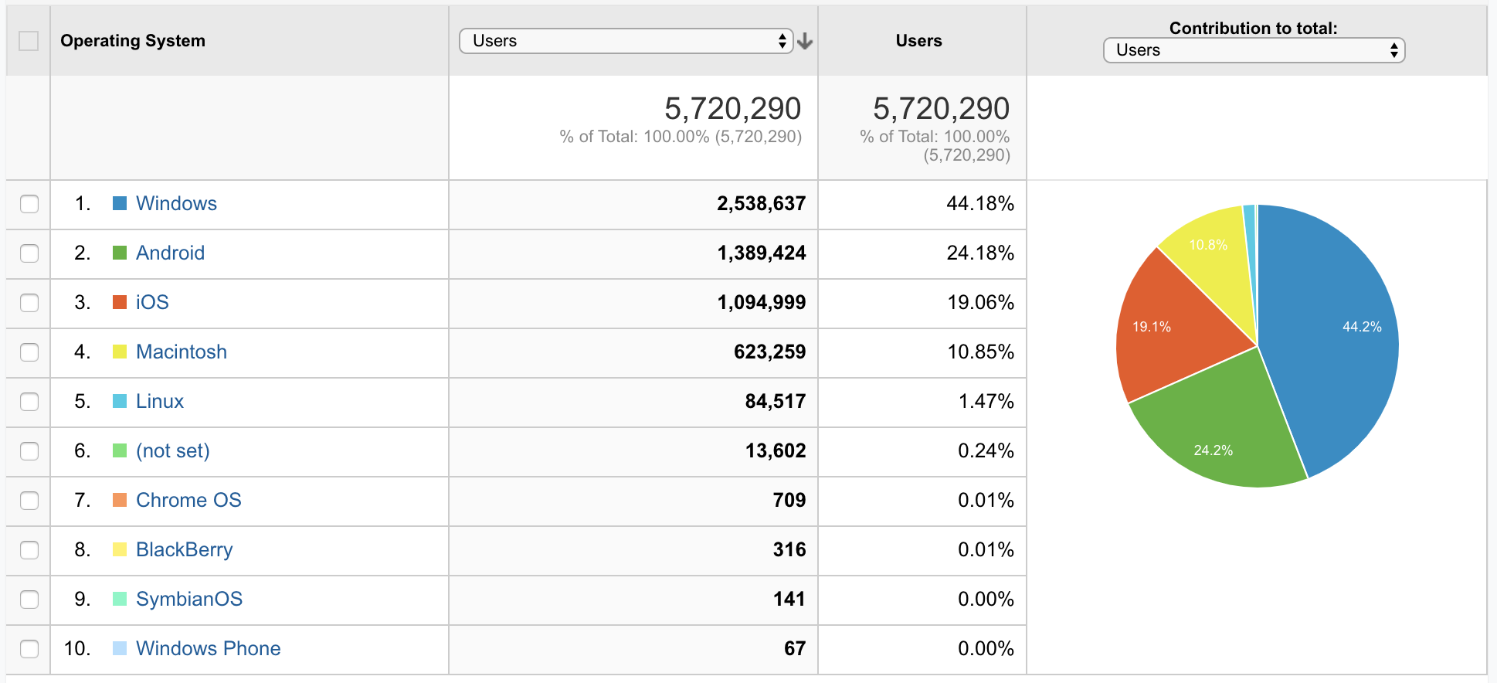Click the yellow Macintosh legend square
The width and height of the screenshot is (1497, 683).
click(x=120, y=352)
